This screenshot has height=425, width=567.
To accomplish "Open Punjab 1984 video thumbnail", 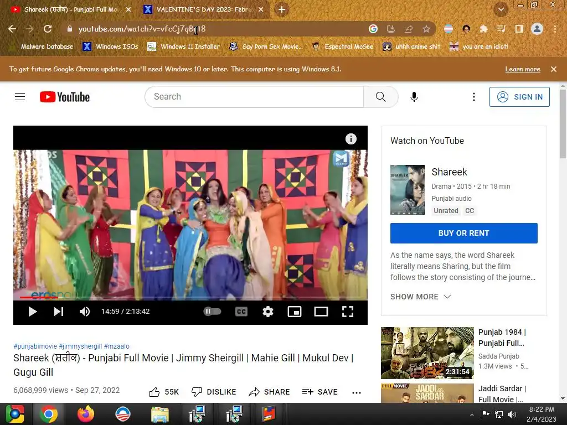I will [x=427, y=353].
